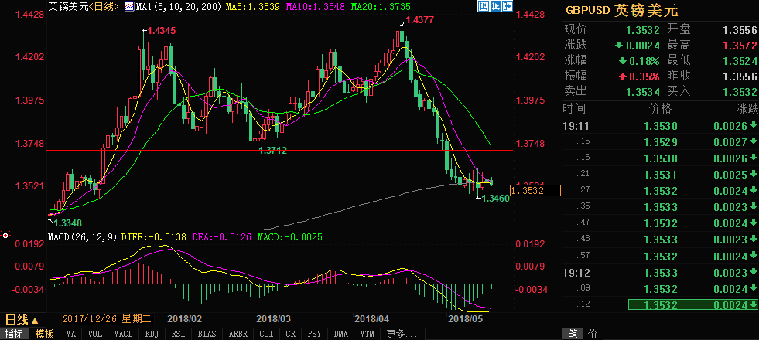
Task: Click the 1.4377 high price label
Action: [x=419, y=20]
